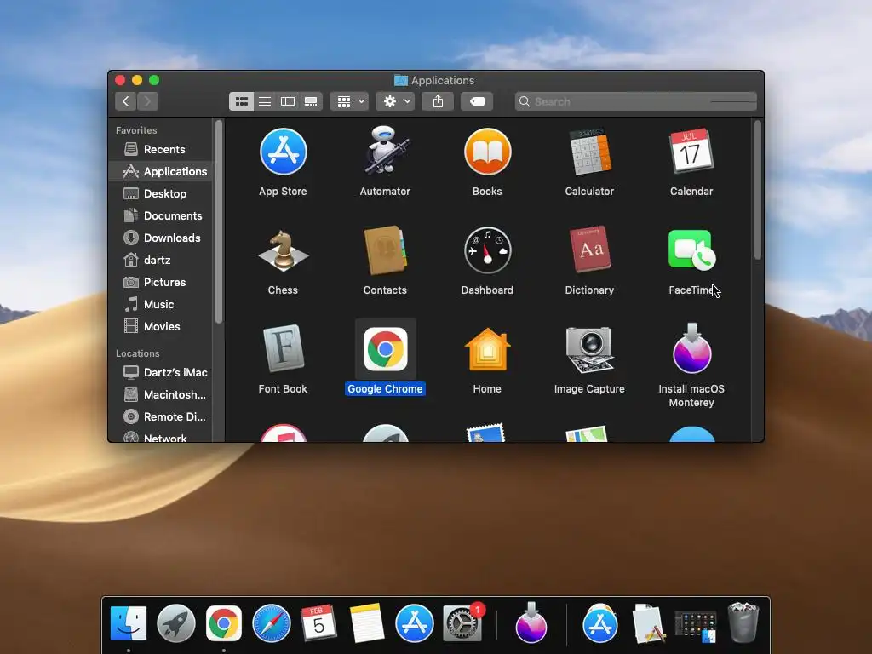Select the Dictionary app icon
872x654 pixels.
click(589, 250)
